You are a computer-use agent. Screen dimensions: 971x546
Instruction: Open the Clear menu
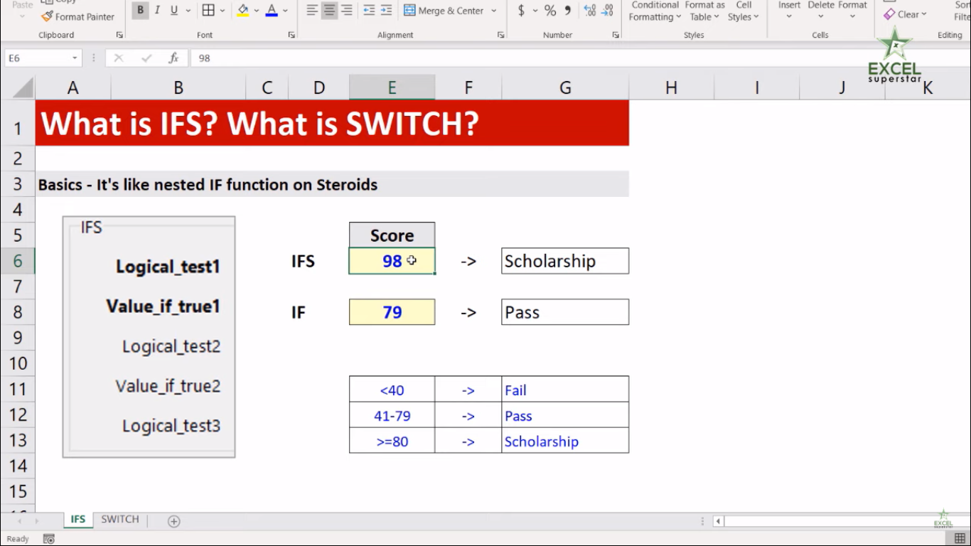[x=905, y=14]
